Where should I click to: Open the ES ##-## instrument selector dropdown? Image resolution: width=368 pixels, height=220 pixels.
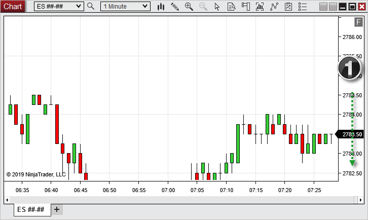[59, 7]
